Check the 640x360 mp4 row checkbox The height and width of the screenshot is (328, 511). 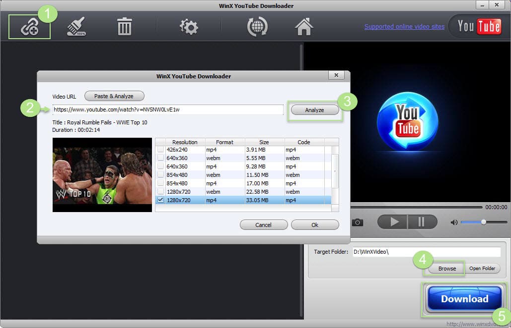161,166
